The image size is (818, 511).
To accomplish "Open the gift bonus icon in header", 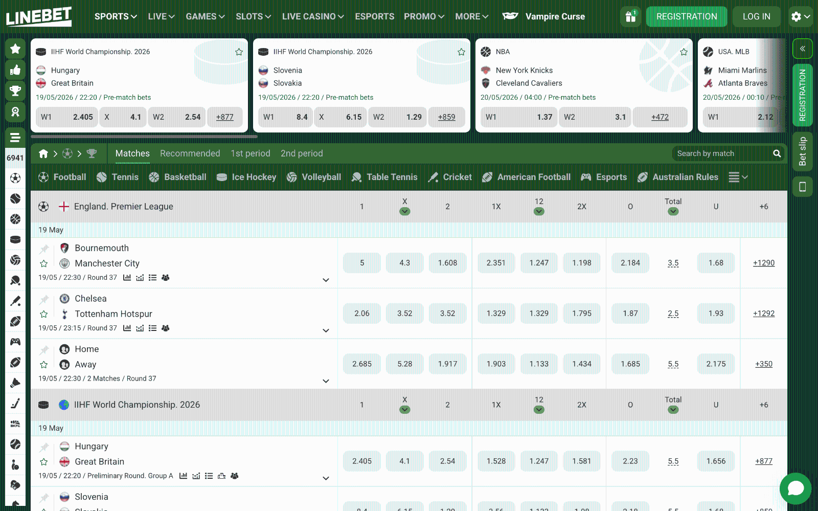I will point(631,16).
